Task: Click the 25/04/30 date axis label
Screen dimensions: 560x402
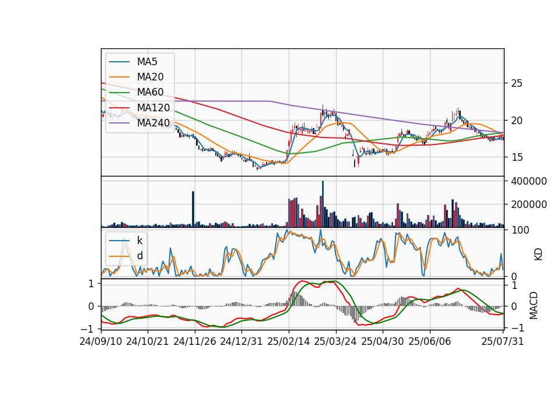Action: tap(383, 341)
